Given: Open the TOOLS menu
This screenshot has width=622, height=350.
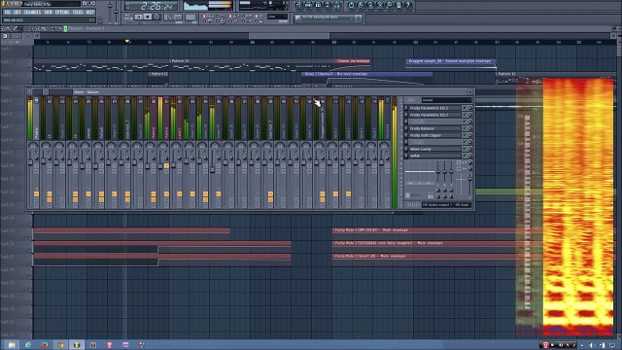Looking at the screenshot, I should point(78,13).
